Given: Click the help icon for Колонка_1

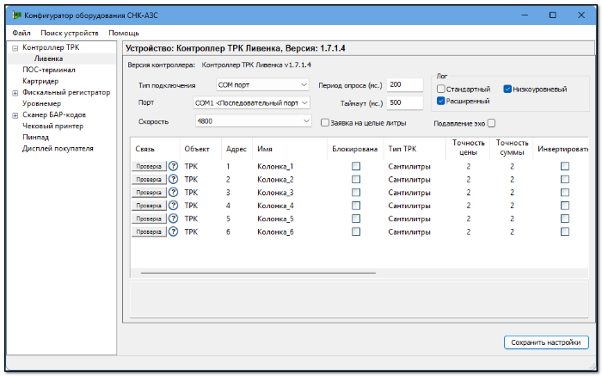Looking at the screenshot, I should click(174, 166).
